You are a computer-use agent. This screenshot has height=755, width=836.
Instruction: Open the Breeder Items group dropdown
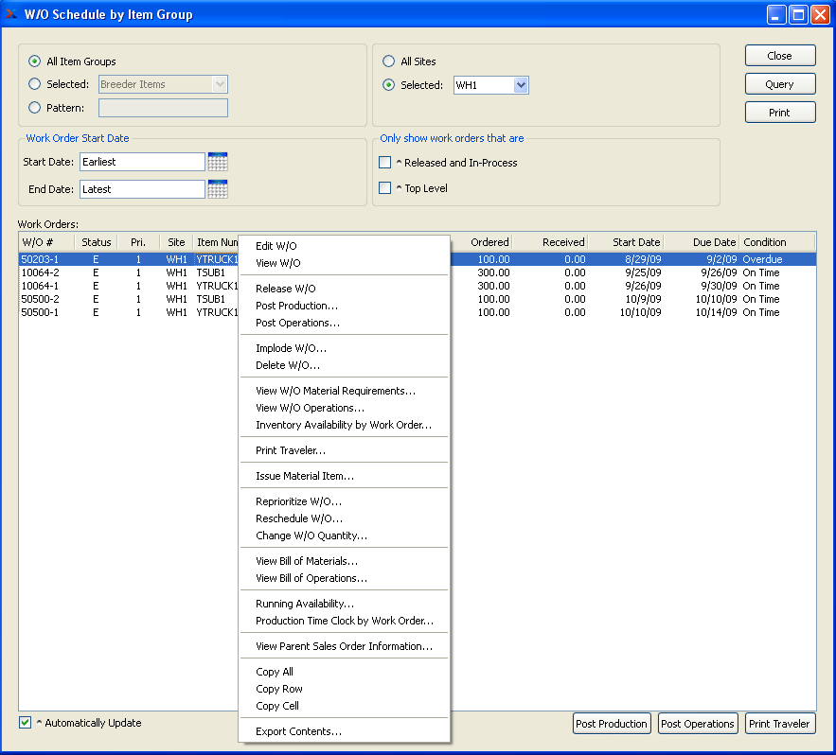(220, 84)
